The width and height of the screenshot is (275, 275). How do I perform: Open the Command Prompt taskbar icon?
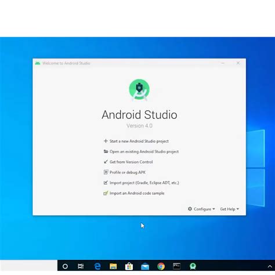tap(176, 266)
